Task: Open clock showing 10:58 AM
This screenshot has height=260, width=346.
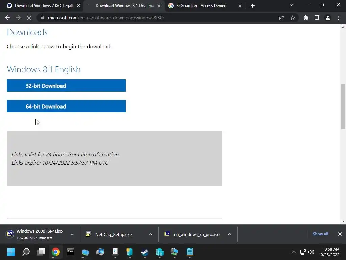Action: [329, 252]
